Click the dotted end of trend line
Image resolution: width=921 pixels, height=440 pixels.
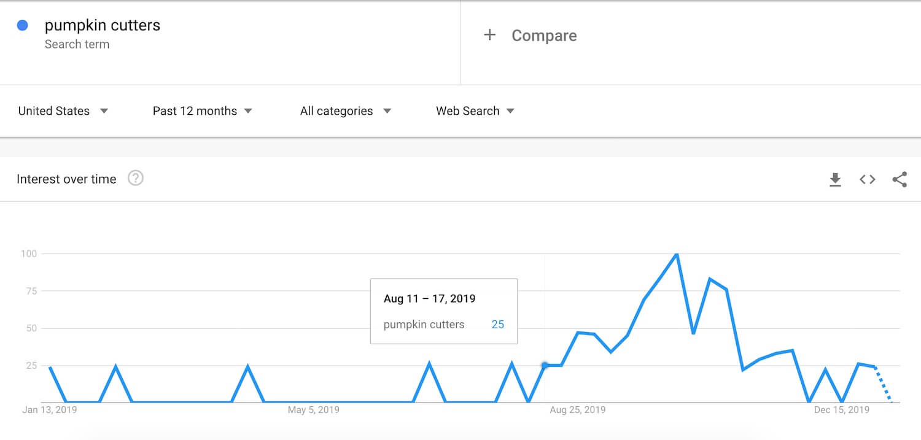click(x=884, y=384)
